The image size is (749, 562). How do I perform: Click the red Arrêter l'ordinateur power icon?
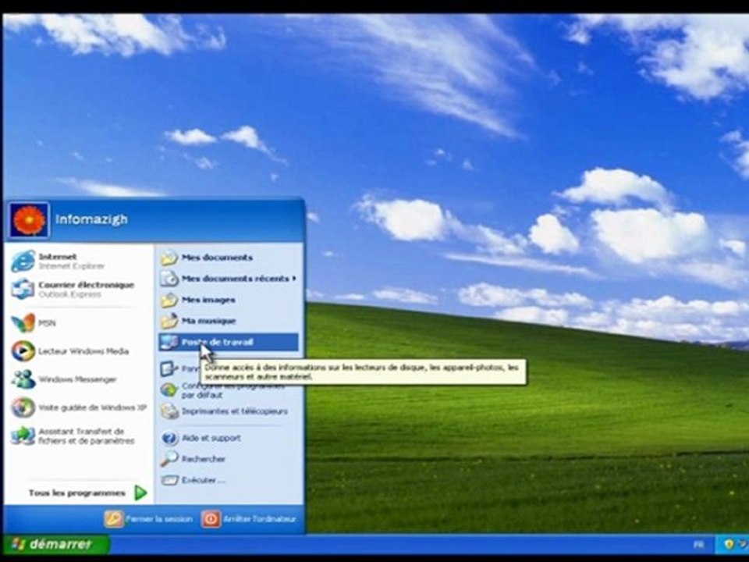click(211, 519)
